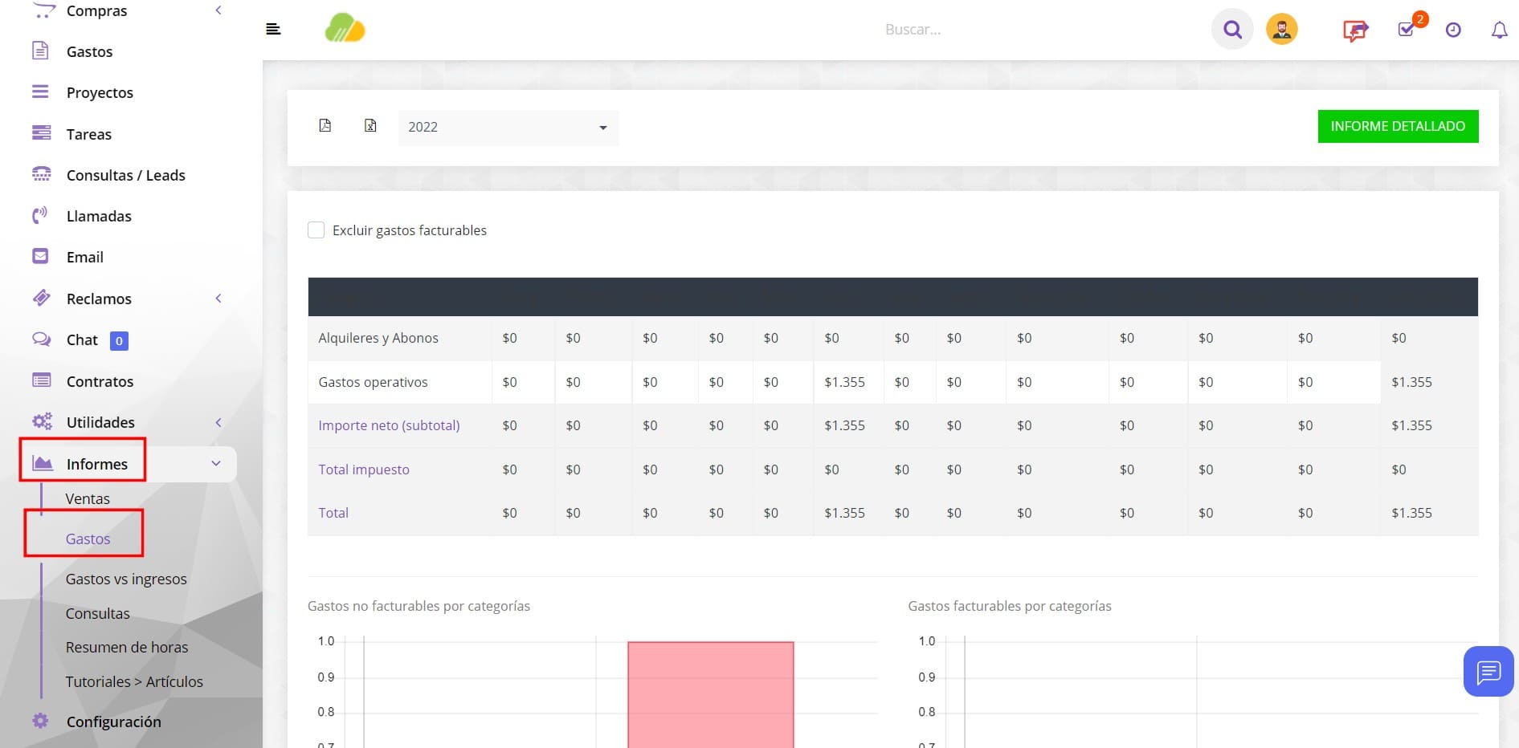Click the search magnifier icon

(x=1232, y=30)
